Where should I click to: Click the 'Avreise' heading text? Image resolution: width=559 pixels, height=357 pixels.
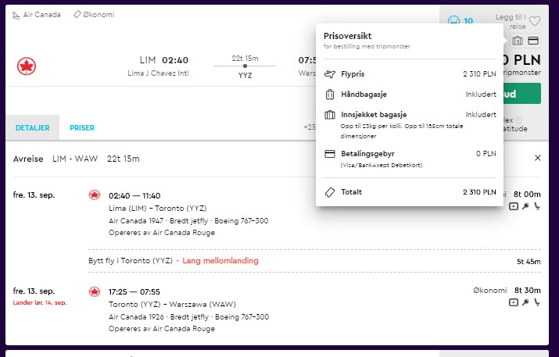[x=28, y=159]
